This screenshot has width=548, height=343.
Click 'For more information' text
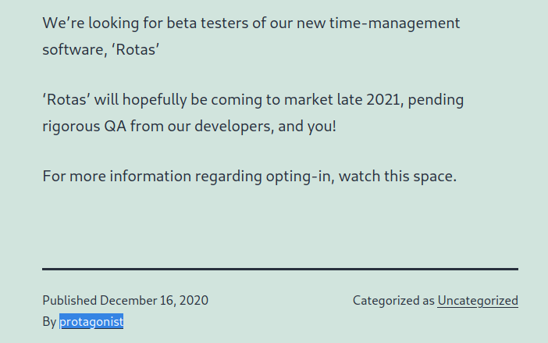click(117, 176)
